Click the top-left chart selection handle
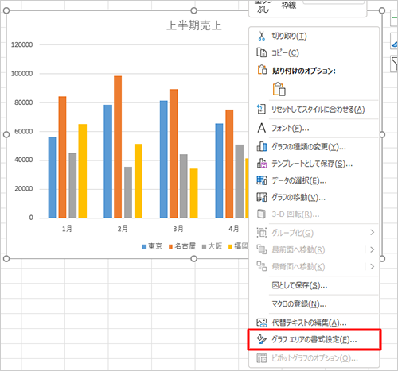This screenshot has height=371, width=398. [x=6, y=10]
